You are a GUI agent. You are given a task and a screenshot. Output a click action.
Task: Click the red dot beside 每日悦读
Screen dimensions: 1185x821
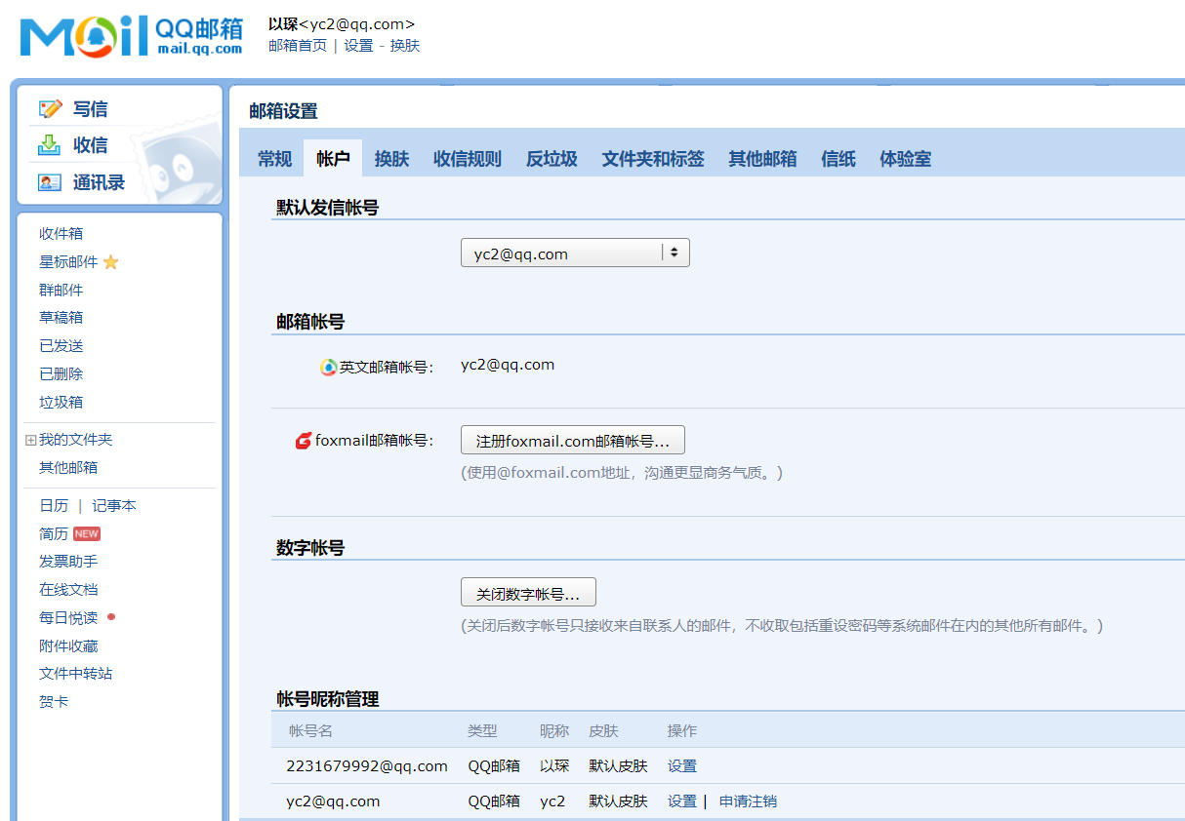coord(111,616)
